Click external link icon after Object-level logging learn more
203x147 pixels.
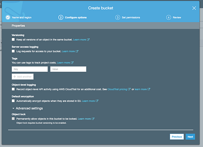click(149, 89)
